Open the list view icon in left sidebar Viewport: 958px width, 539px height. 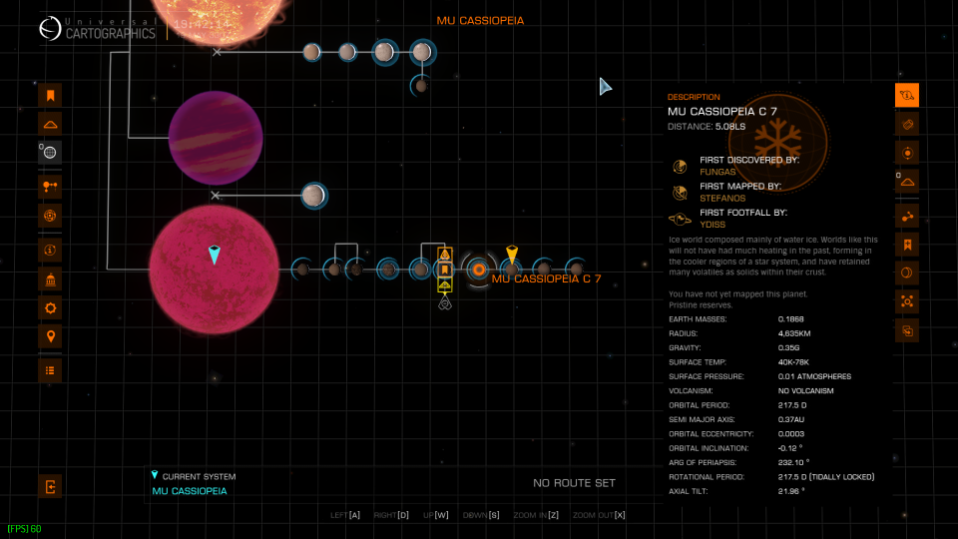coord(50,370)
